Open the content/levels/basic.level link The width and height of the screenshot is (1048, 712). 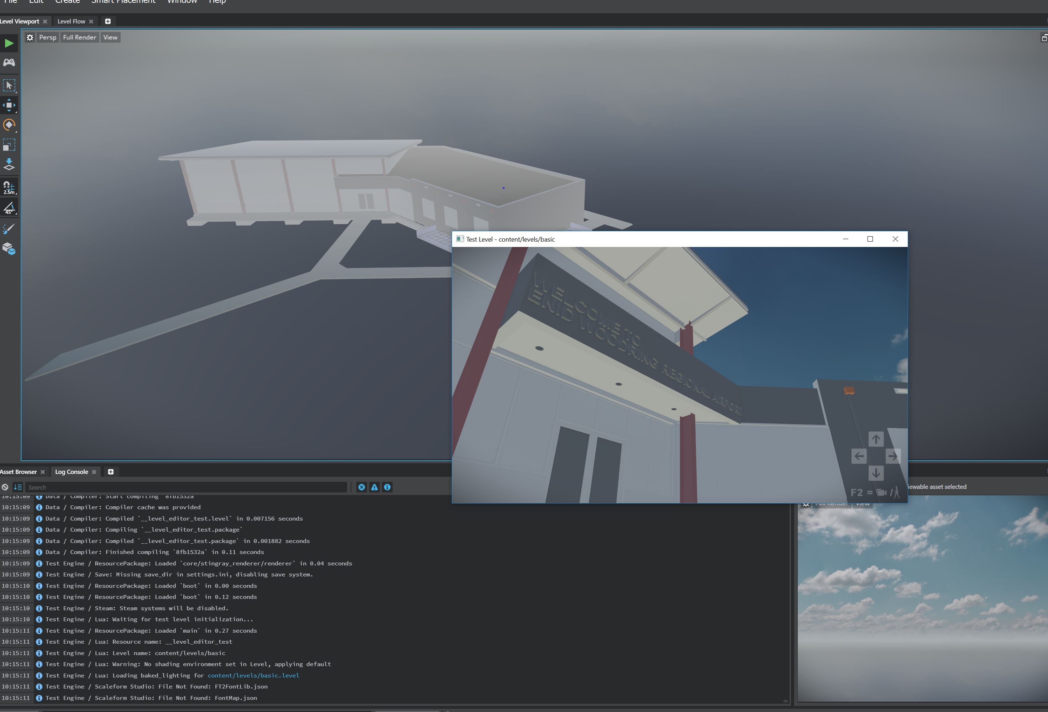[253, 675]
